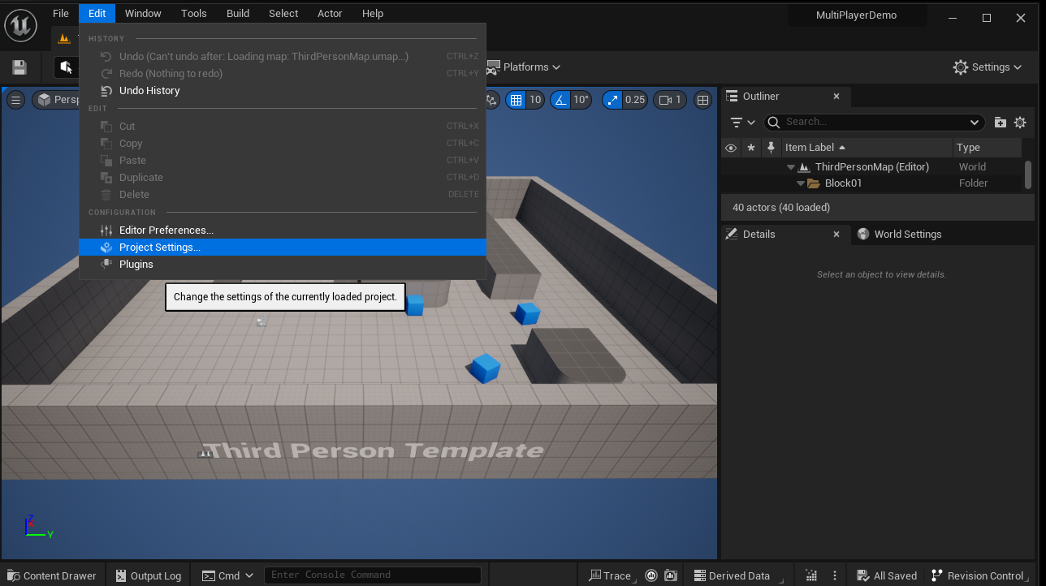Toggle rotation snap angle icon
1046x586 pixels.
(x=560, y=100)
